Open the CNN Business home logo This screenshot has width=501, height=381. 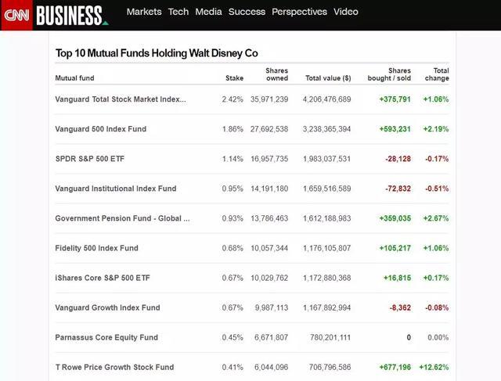(70, 15)
